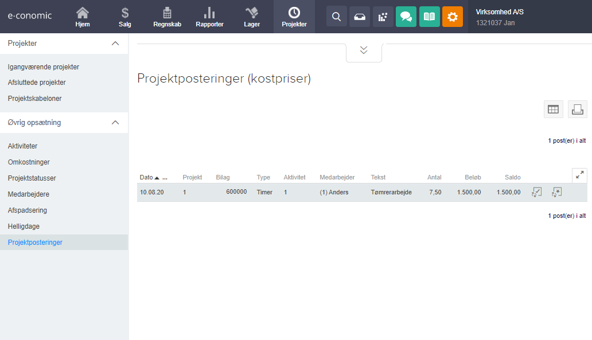Open the inbox tray icon
The width and height of the screenshot is (592, 340).
[x=360, y=16]
